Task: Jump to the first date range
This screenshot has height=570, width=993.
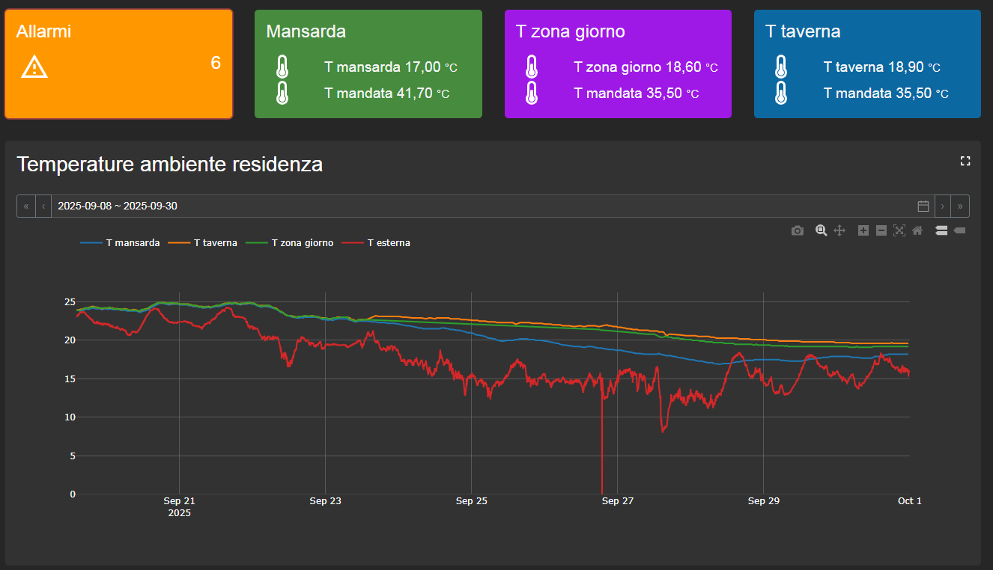Action: [x=26, y=206]
